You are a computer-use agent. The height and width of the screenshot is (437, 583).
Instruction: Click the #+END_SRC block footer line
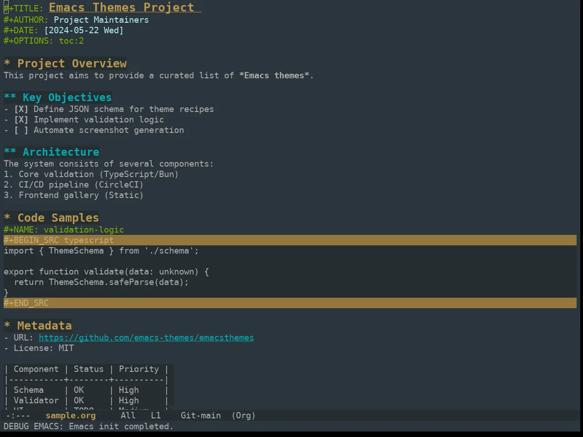[x=290, y=303]
